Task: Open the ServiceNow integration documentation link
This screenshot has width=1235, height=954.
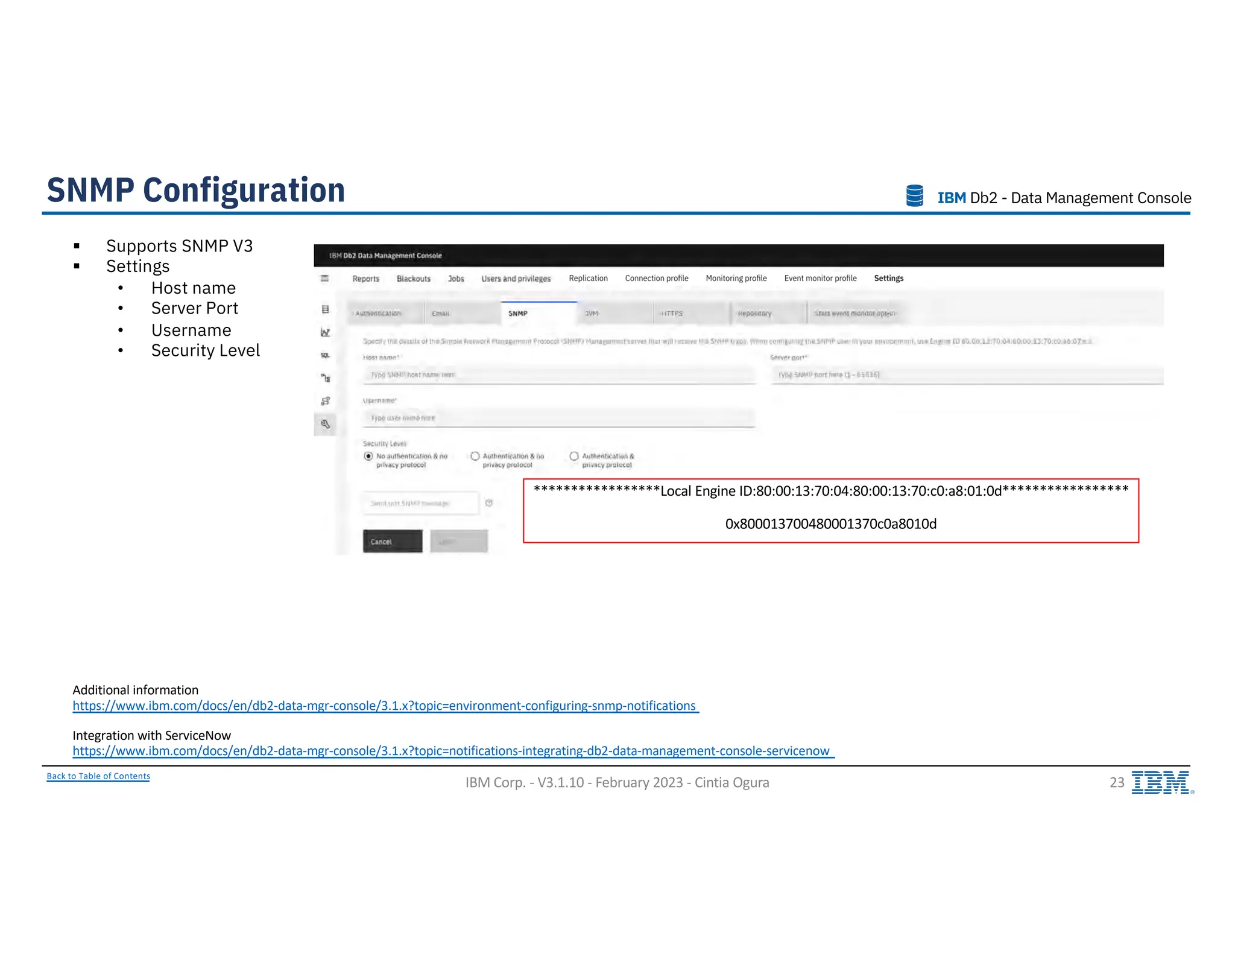Action: coord(453,751)
